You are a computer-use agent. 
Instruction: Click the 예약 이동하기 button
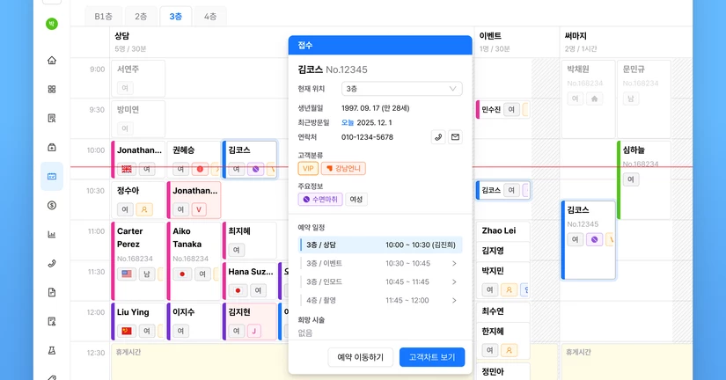(360, 357)
